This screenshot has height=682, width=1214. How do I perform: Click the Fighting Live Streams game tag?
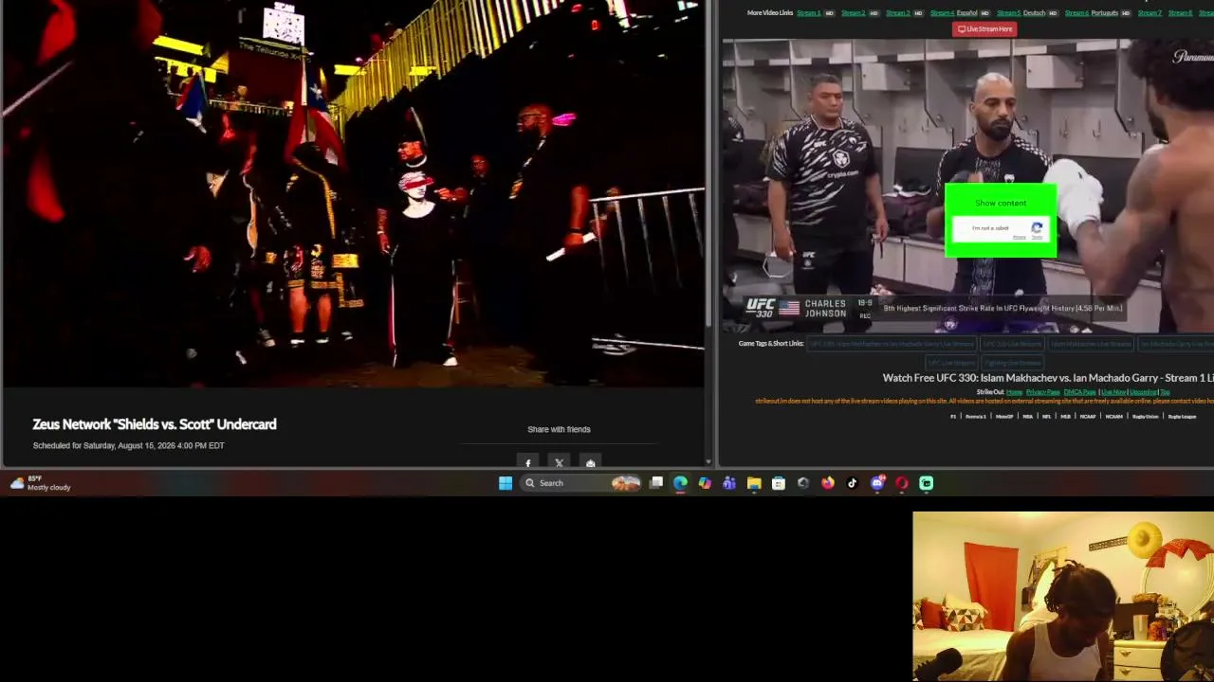tap(1013, 363)
